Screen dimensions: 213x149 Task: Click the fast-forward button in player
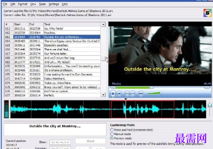pos(133,94)
